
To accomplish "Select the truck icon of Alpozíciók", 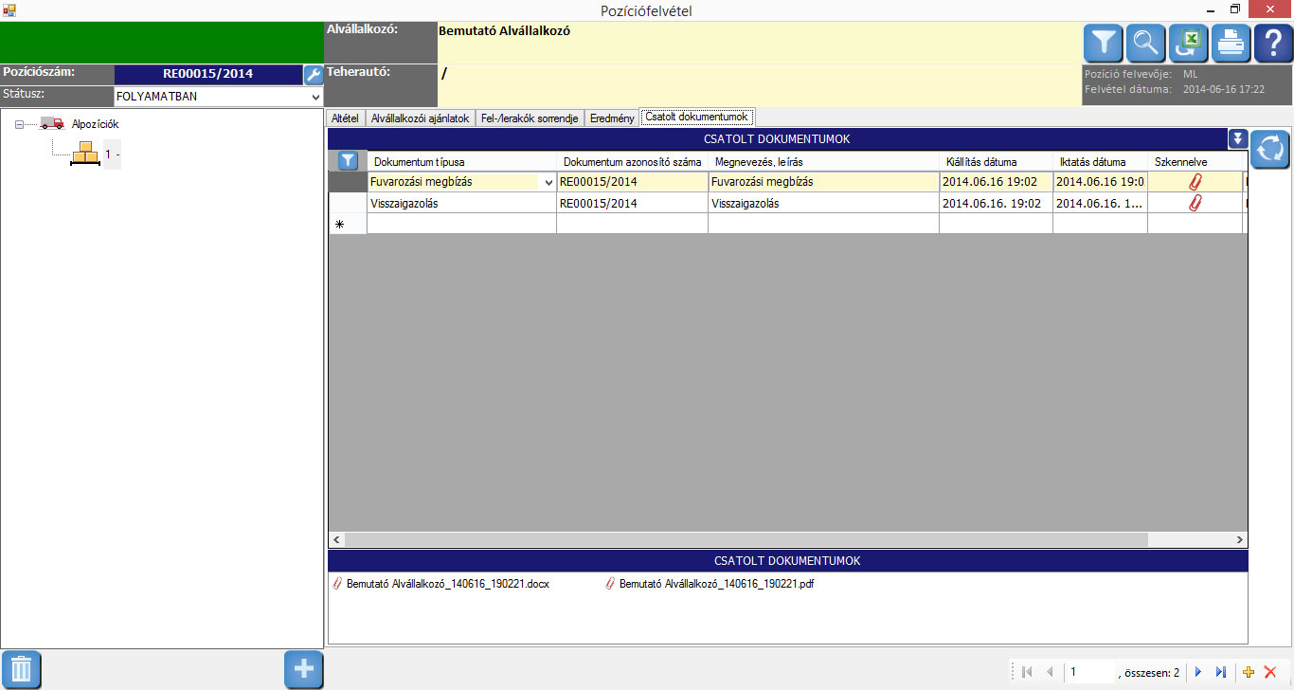I will 52,123.
